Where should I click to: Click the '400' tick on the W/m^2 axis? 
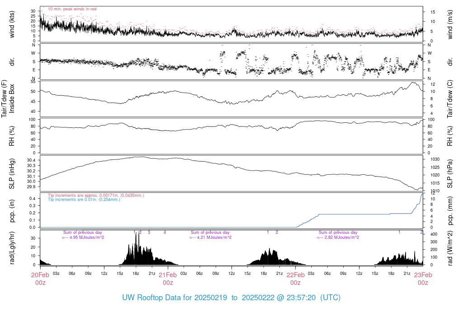[x=434, y=234]
